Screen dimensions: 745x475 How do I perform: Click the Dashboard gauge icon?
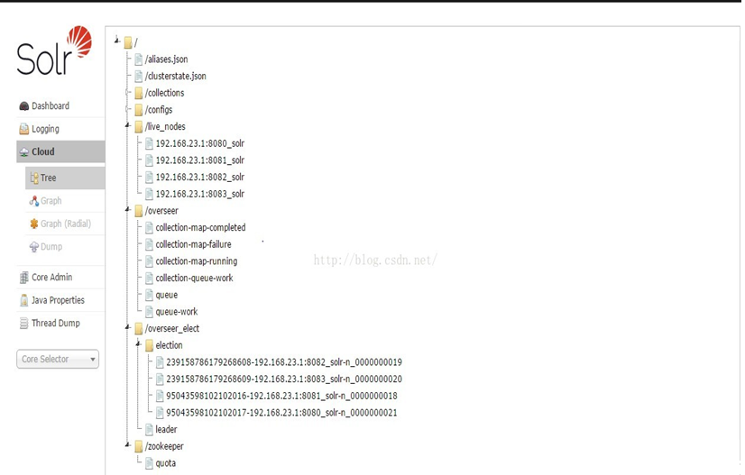pyautogui.click(x=23, y=106)
